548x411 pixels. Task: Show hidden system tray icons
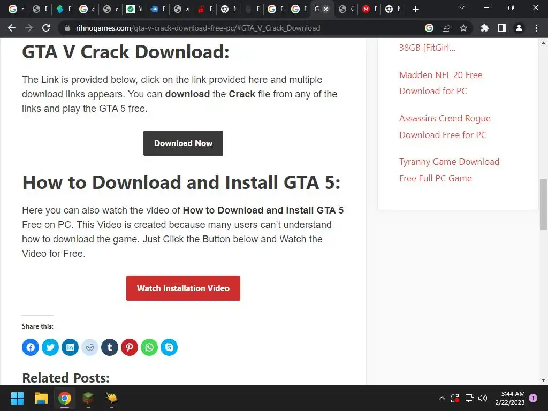pos(442,398)
